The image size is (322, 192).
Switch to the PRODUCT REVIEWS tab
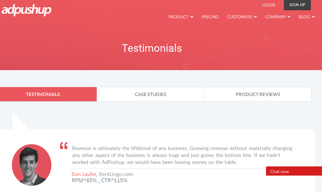(x=258, y=94)
